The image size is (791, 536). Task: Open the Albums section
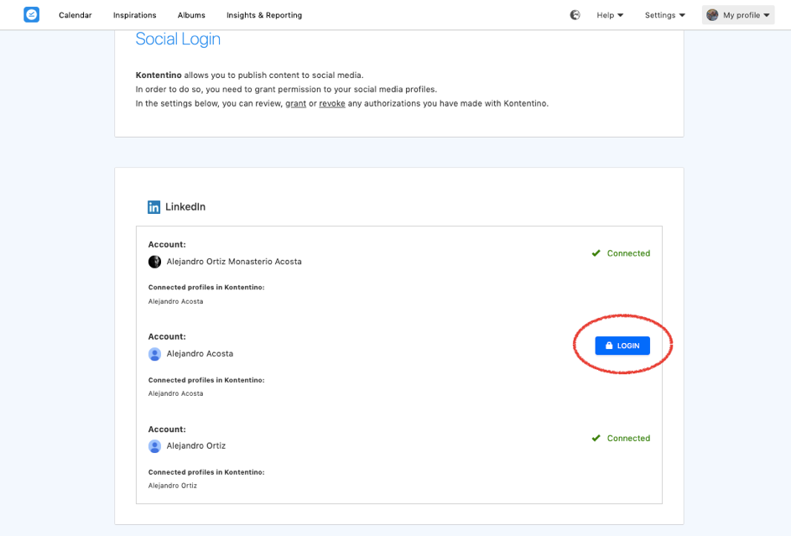(191, 15)
